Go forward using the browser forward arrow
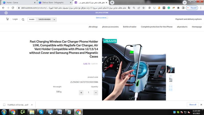Image resolution: width=204 pixels, height=115 pixels. 8,8
